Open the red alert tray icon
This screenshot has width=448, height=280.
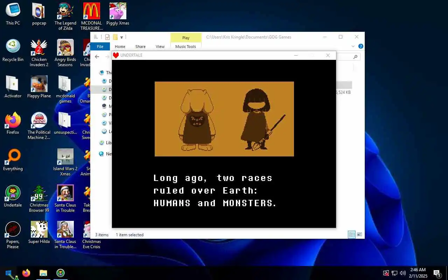tap(386, 273)
